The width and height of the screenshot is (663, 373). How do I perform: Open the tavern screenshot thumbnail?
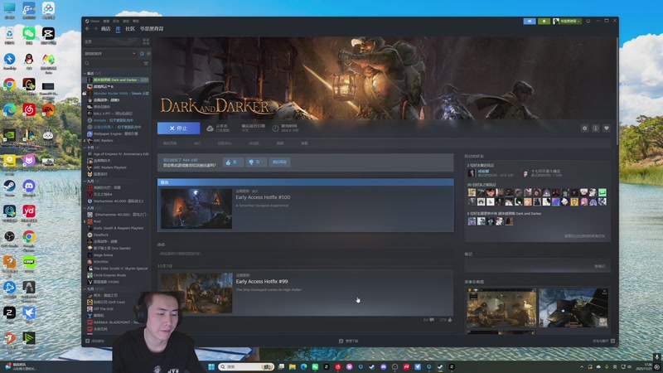tap(501, 308)
